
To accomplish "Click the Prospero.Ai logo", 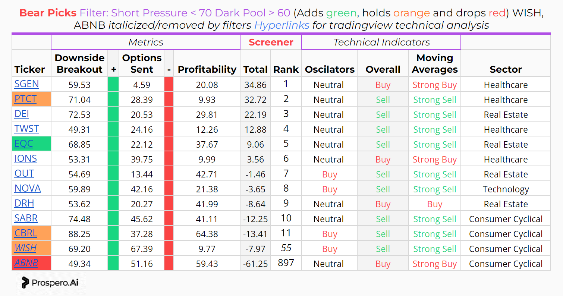I will [x=50, y=283].
